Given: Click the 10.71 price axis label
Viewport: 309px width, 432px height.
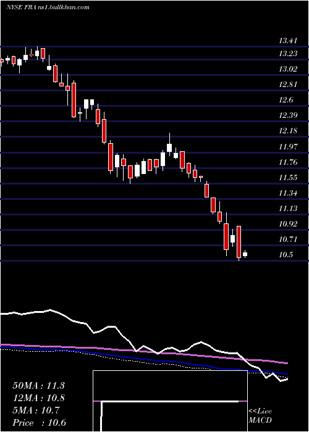Looking at the screenshot, I should 288,239.
